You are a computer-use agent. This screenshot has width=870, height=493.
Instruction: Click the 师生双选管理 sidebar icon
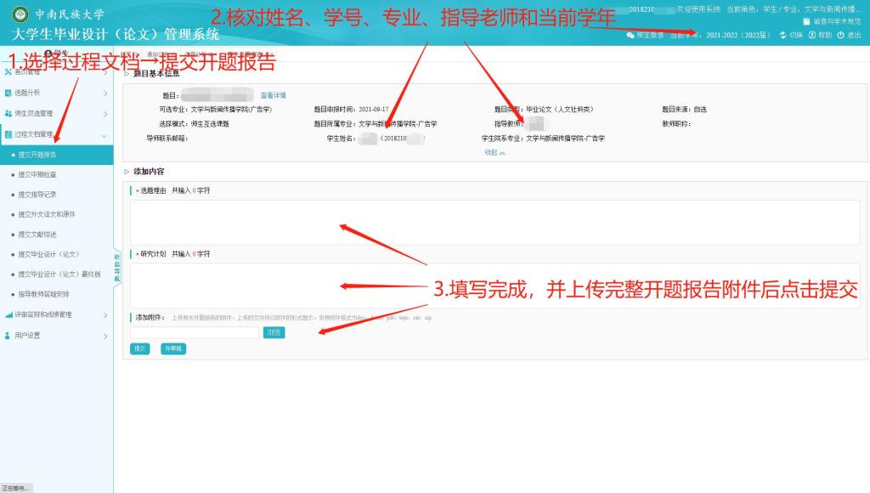coord(8,113)
